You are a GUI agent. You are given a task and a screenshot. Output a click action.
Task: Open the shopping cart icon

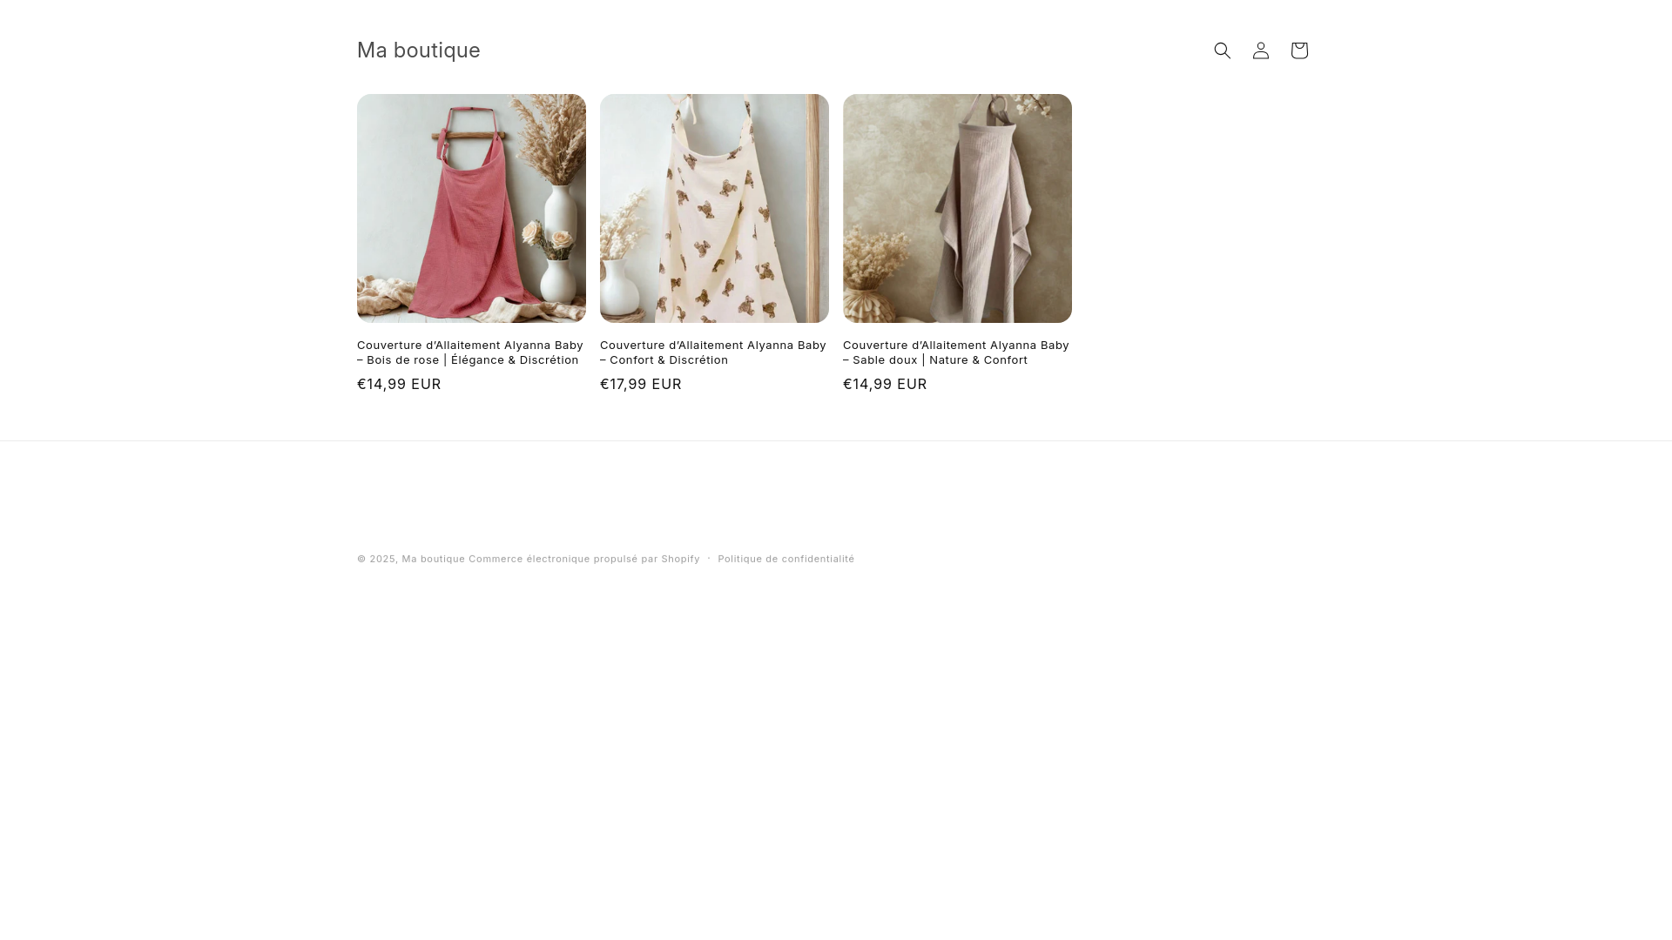coord(1299,50)
